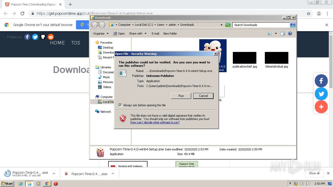Open Windows Media Player from taskbar
The width and height of the screenshot is (333, 187).
tap(38, 184)
